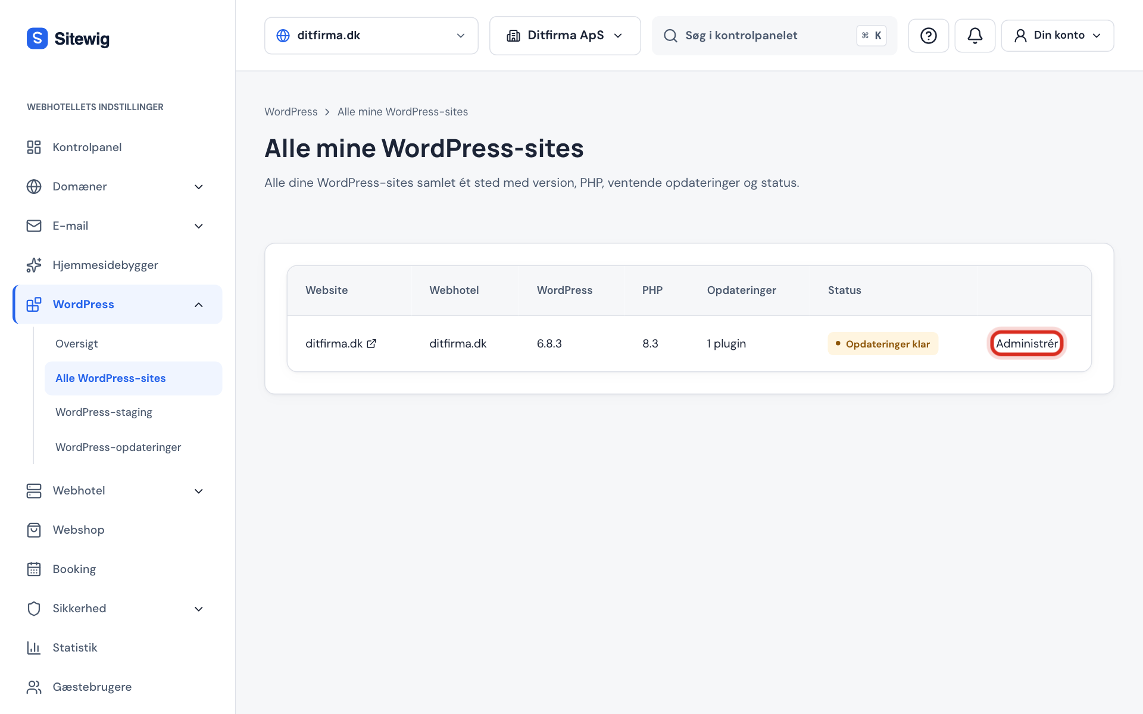Open the ditfirma.dk domain selector dropdown
This screenshot has height=714, width=1143.
(371, 36)
